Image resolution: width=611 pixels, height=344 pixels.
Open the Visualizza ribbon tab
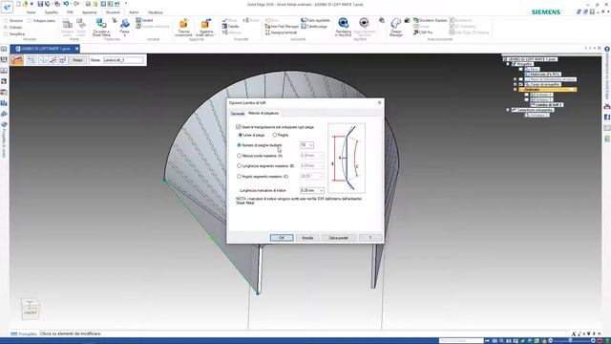pos(155,12)
